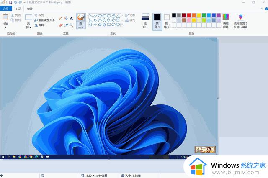Select the Color picker eyedropper tool
Image resolution: width=268 pixels, height=178 pixels.
tap(66, 25)
